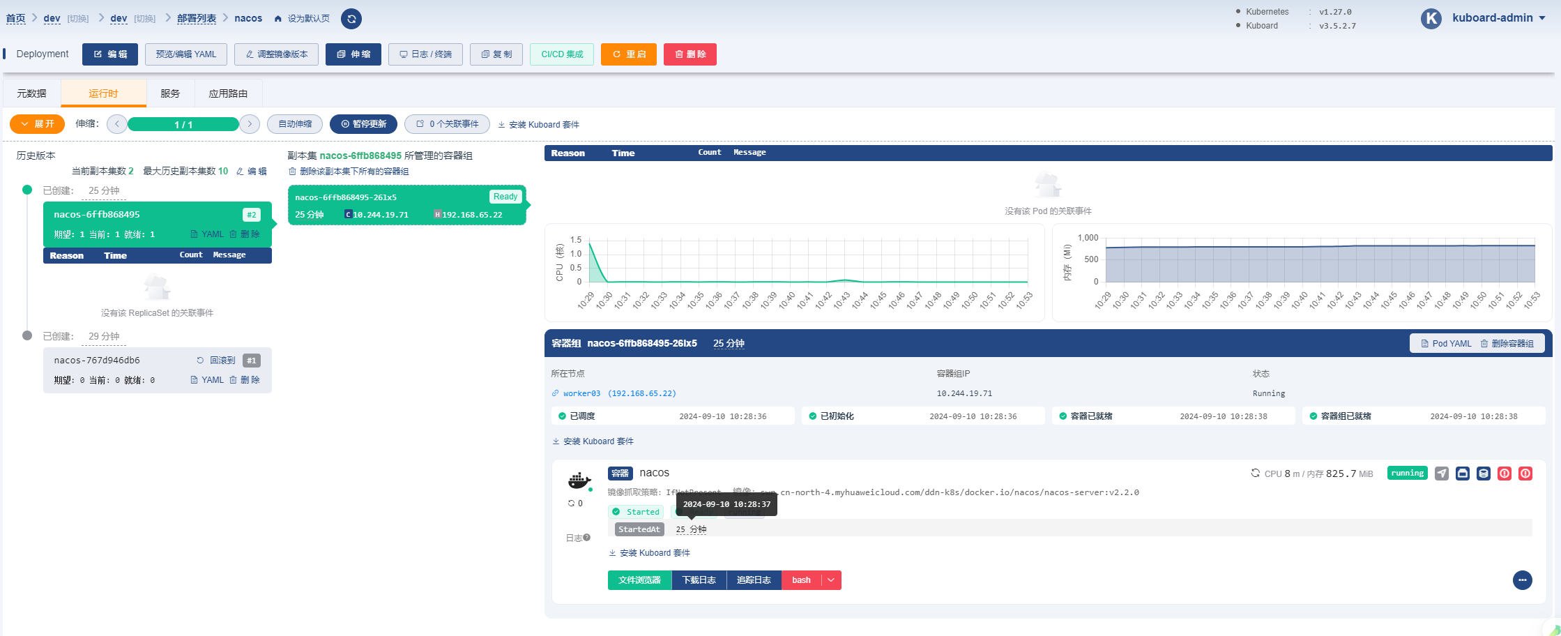
Task: Click the circular refresh icon beside 设为默认页
Action: click(x=351, y=19)
